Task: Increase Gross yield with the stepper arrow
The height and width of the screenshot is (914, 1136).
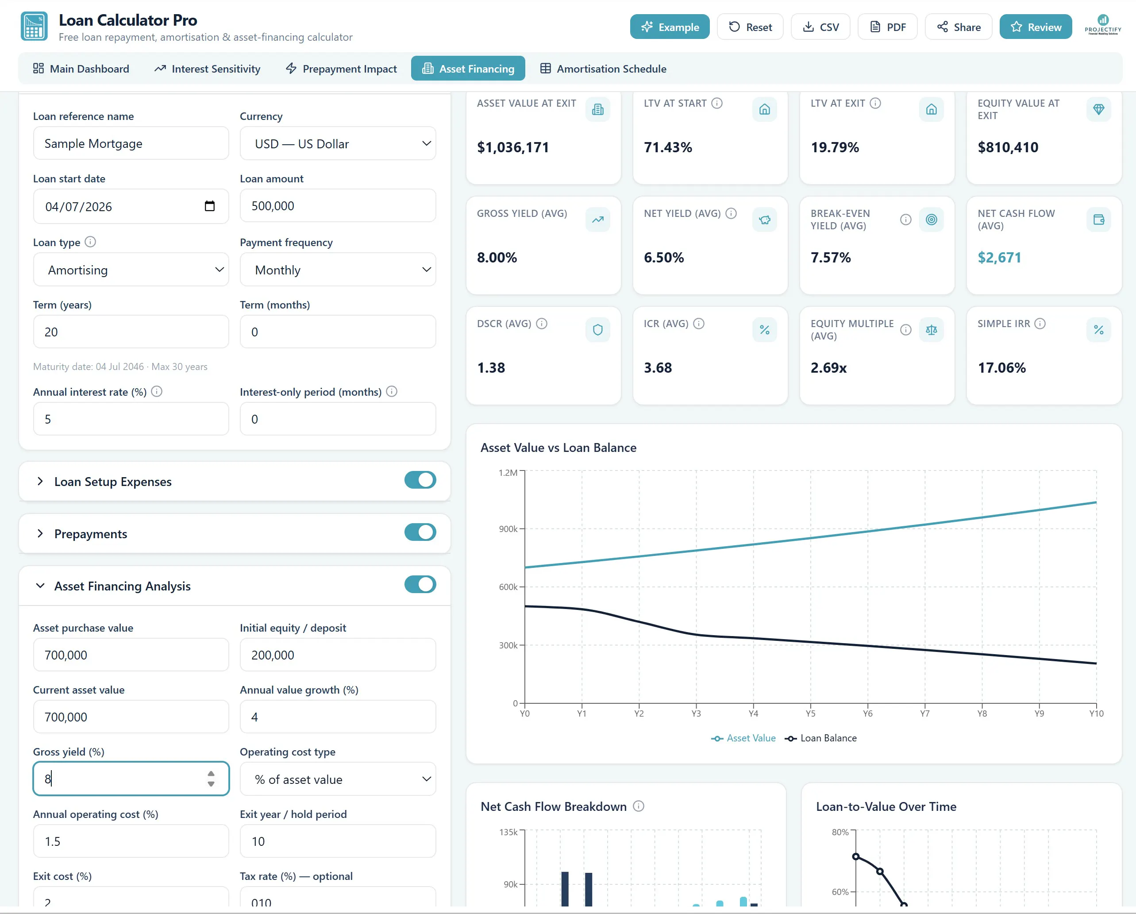Action: (211, 773)
